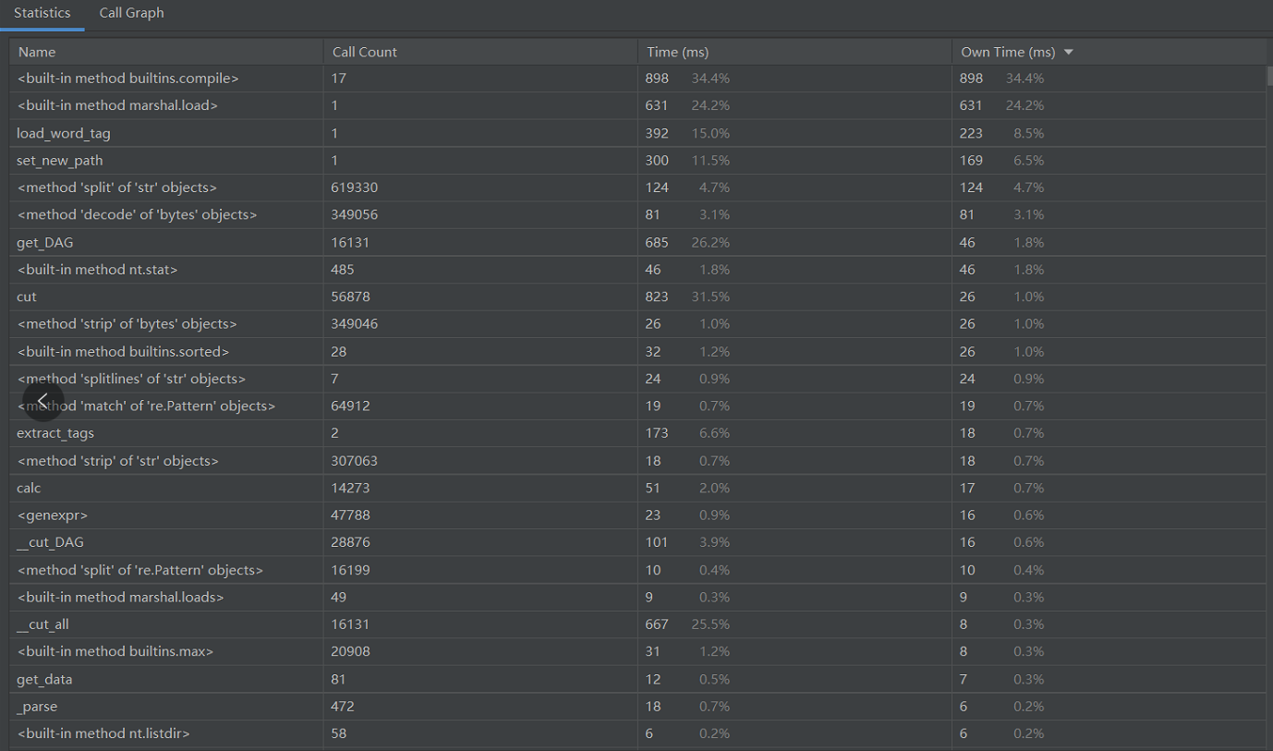Screen dimensions: 1273x751
Task: Select the load_word_tag row
Action: coord(64,133)
